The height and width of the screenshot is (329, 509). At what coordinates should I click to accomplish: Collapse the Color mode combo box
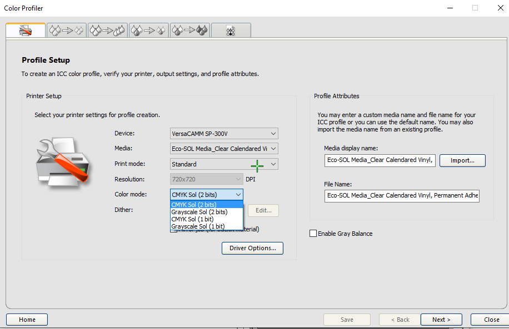(207, 195)
